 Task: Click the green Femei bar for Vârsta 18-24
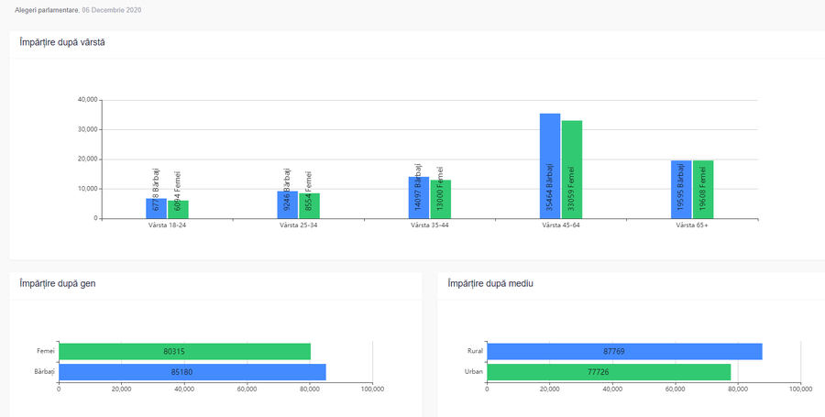(178, 210)
